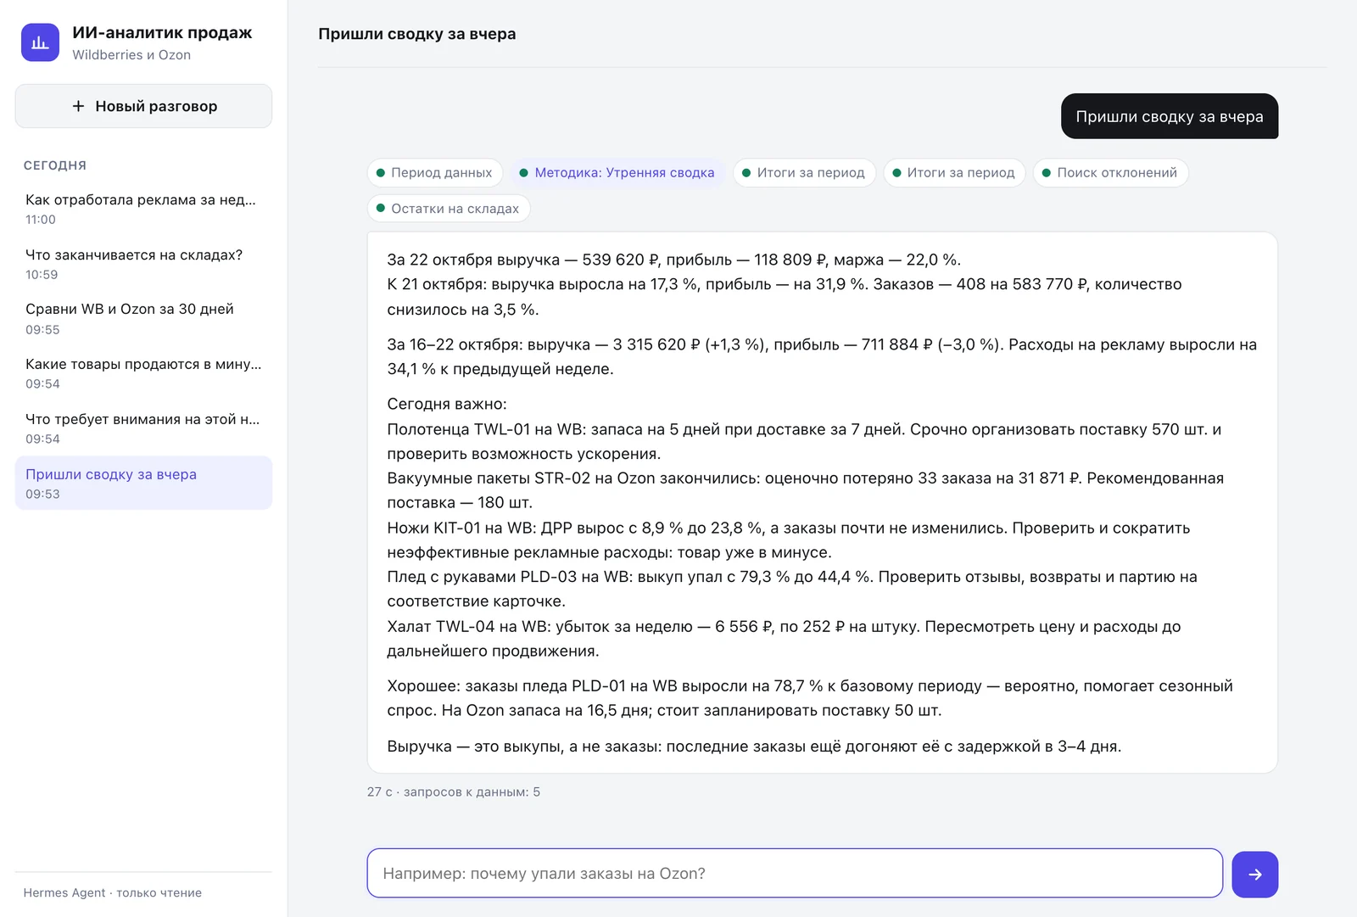Start a new conversation with Новый разговор
This screenshot has height=917, width=1357.
(x=143, y=106)
